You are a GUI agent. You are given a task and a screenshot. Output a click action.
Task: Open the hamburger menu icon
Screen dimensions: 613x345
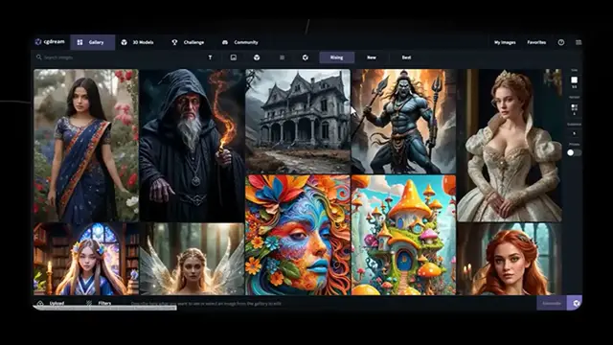point(579,42)
